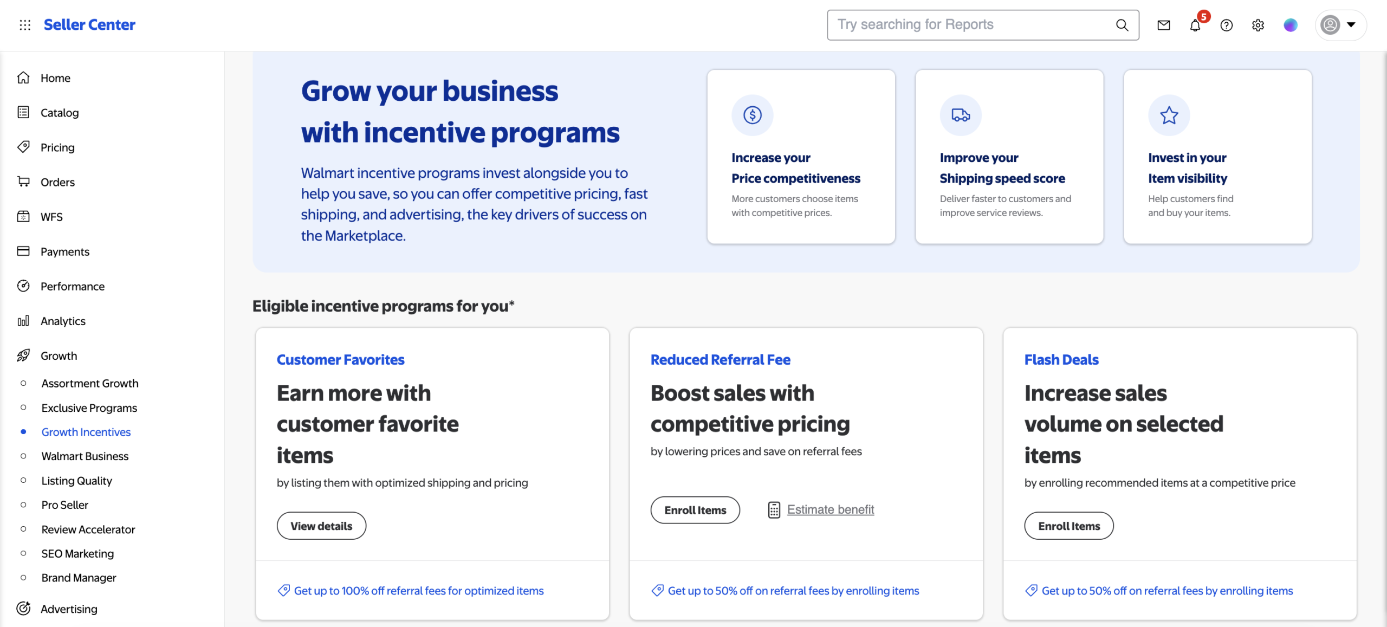Open the Estimate benefit link
Viewport: 1387px width, 627px height.
[x=831, y=510]
